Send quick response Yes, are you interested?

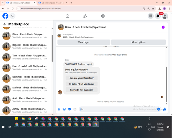82,78
